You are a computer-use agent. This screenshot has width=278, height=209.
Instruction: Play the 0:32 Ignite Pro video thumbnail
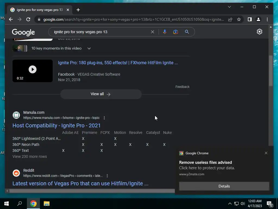coord(33,71)
